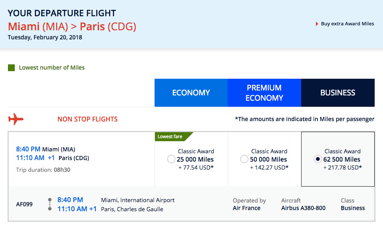Select the 50 000 Miles Premium Economy award
The width and height of the screenshot is (383, 229).
[x=244, y=159]
